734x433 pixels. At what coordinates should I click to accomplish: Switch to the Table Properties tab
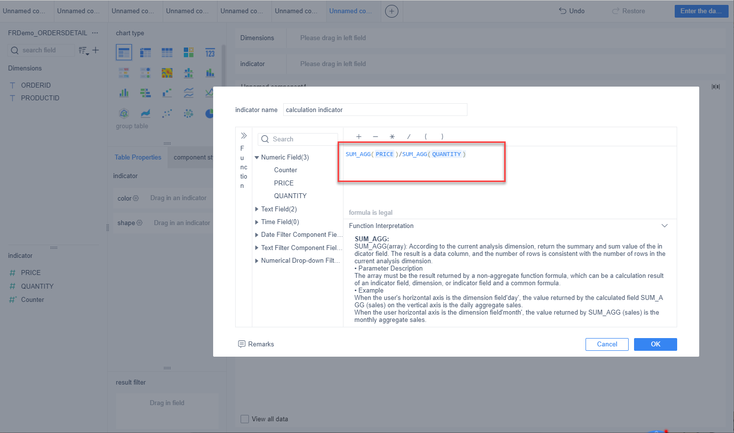[138, 157]
